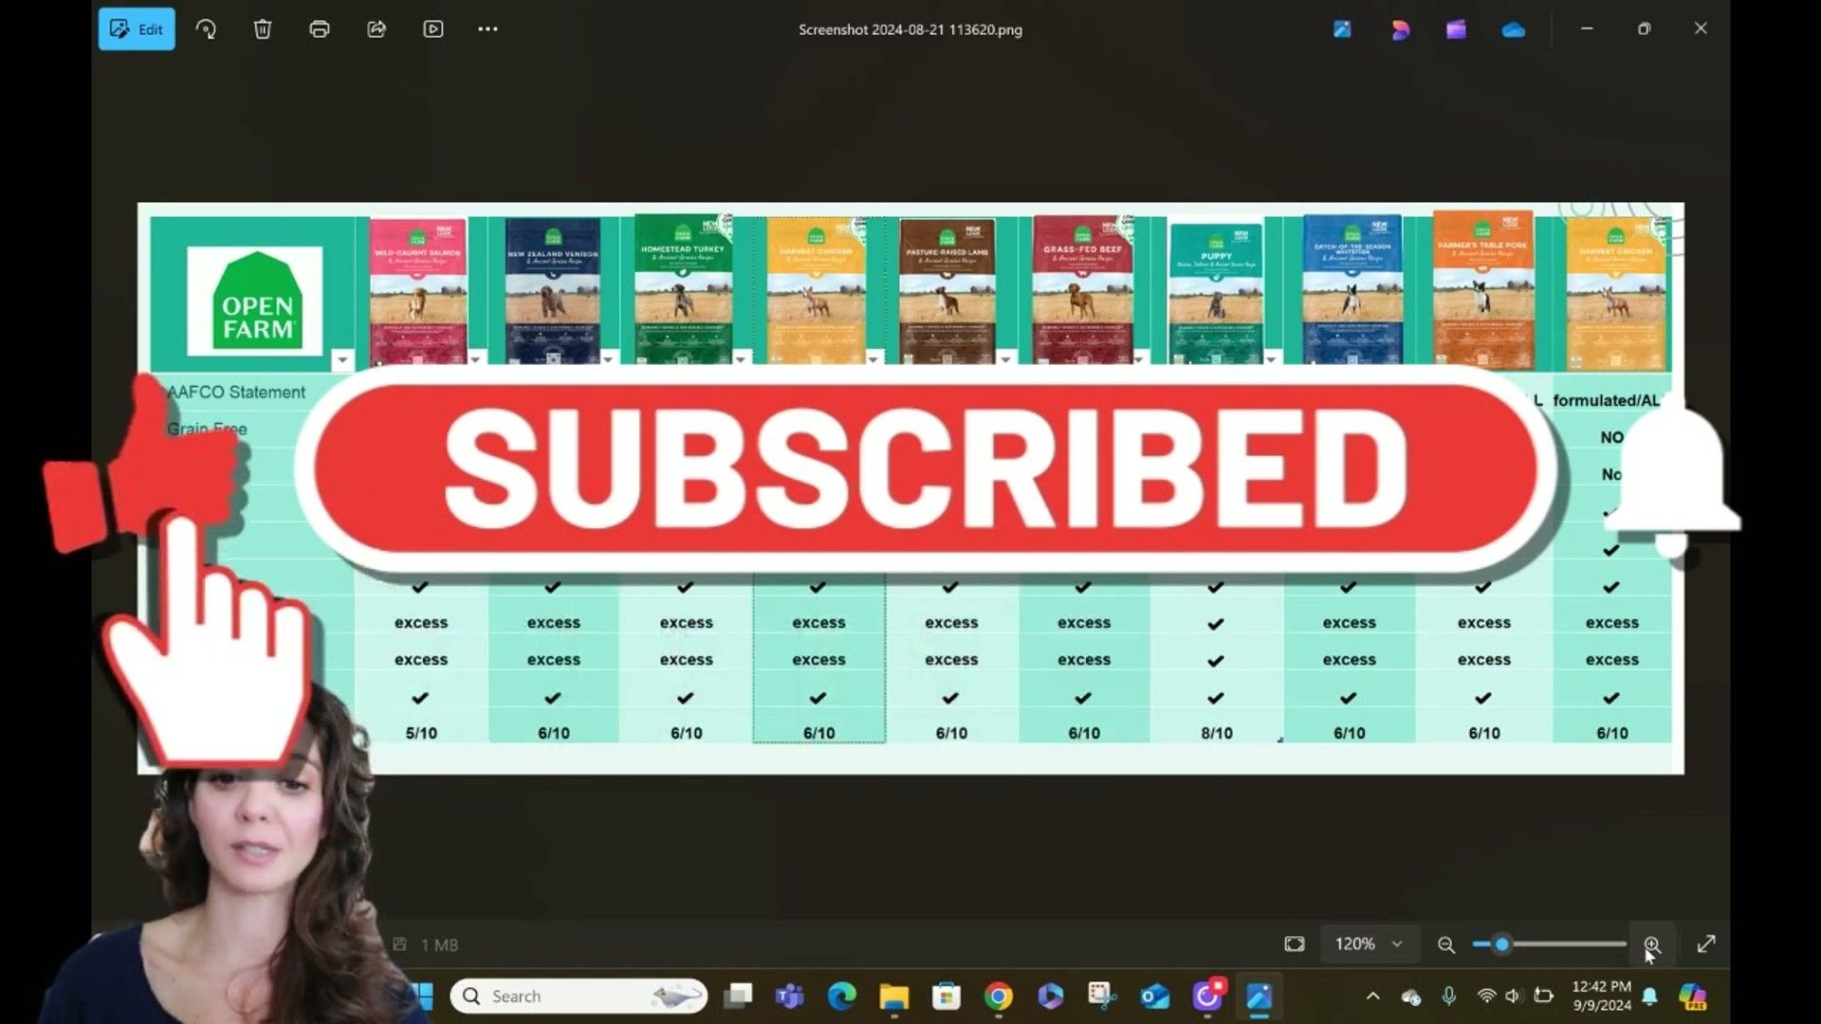Open Microsoft Store from the taskbar
The image size is (1821, 1024).
946,997
